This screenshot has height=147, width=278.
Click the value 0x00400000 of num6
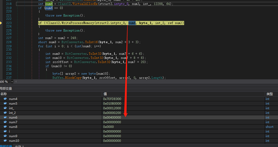[x=112, y=118]
